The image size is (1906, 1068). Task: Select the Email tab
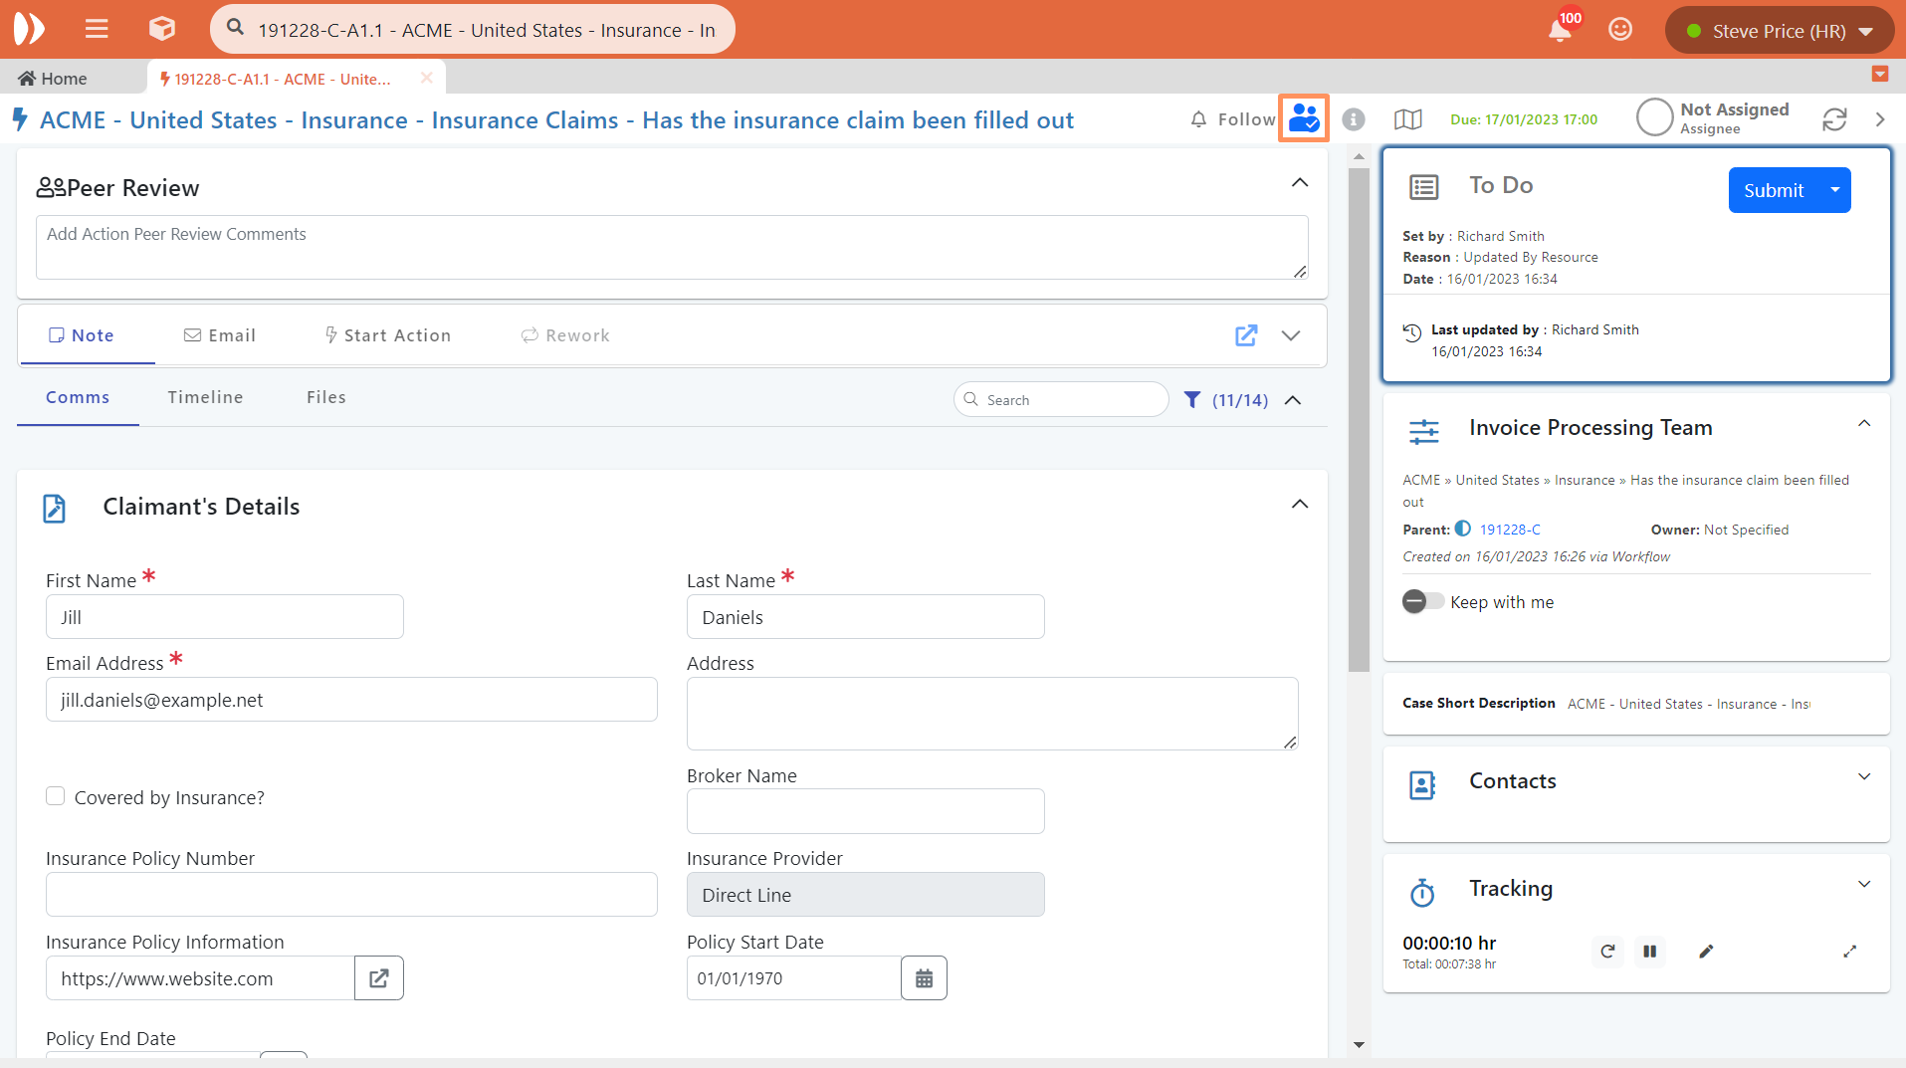coord(220,335)
